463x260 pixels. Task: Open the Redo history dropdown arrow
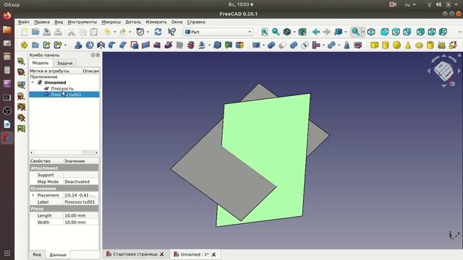(130, 32)
